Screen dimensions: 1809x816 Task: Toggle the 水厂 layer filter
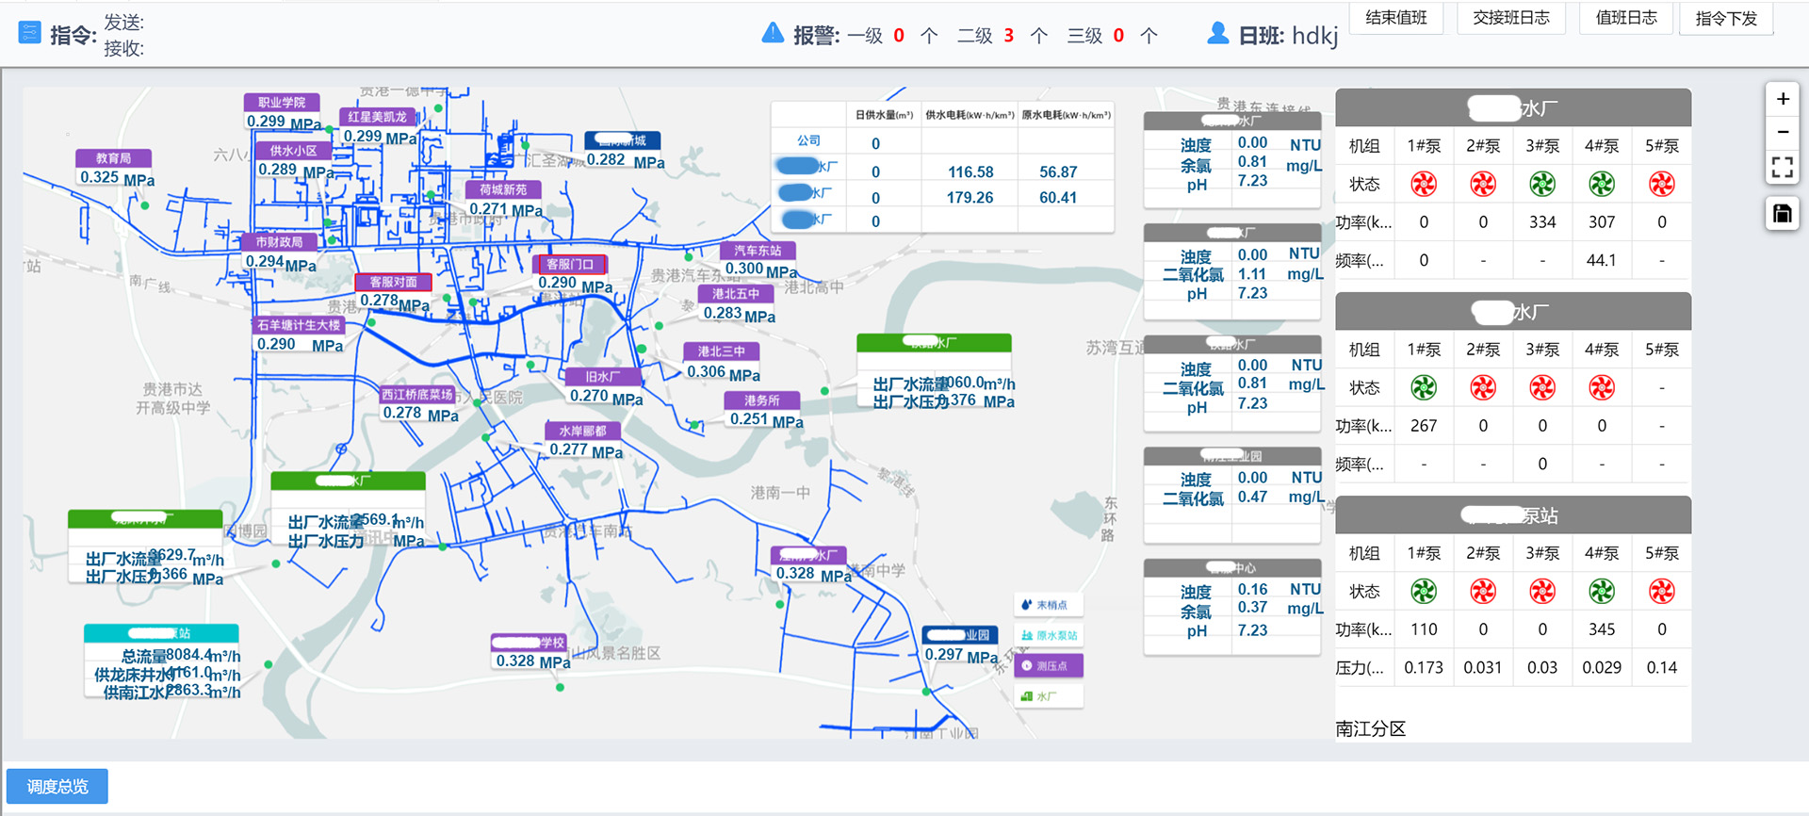[1049, 696]
